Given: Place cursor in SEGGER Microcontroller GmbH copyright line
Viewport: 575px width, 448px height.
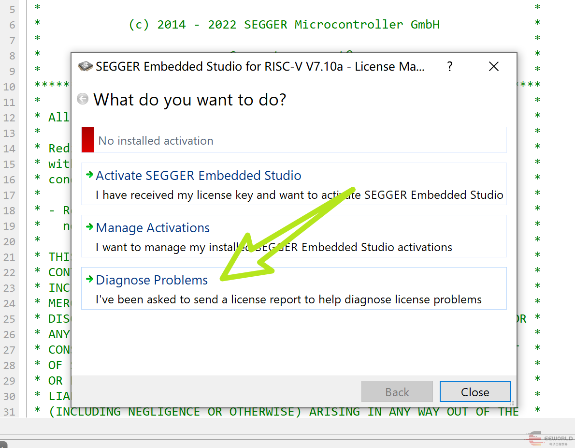Looking at the screenshot, I should point(284,25).
